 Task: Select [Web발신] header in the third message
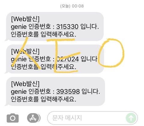click(25, 84)
